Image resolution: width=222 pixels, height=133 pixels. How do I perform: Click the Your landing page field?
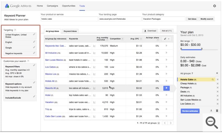120,19
